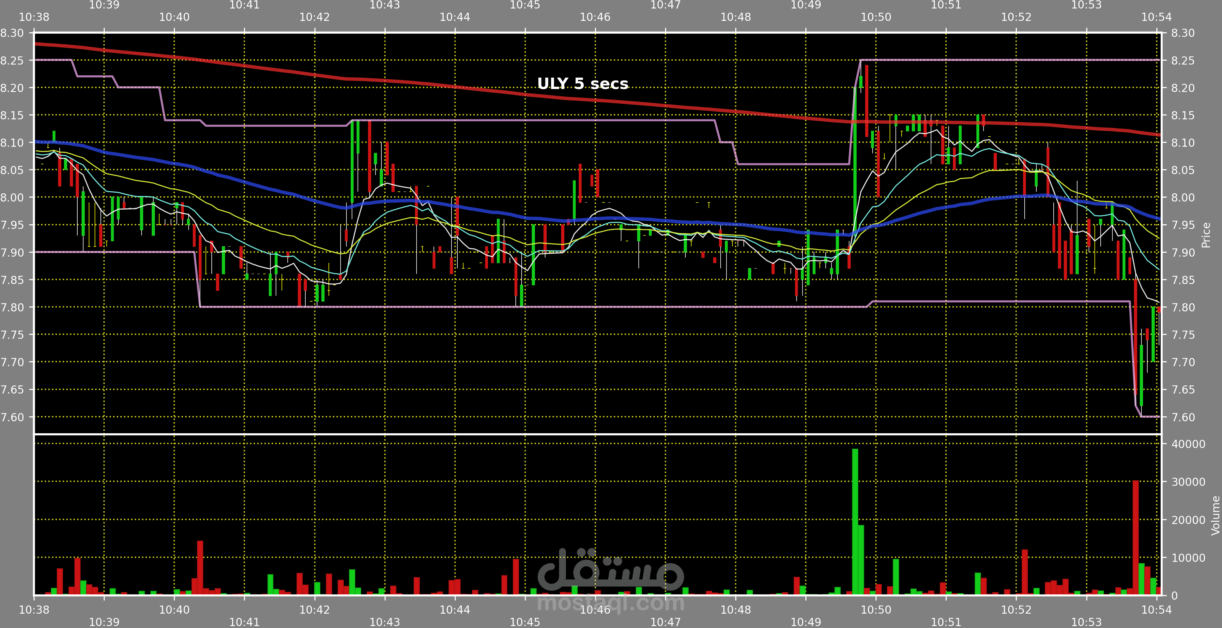Click the tallest green volume bar
The image size is (1222, 628).
click(x=855, y=522)
